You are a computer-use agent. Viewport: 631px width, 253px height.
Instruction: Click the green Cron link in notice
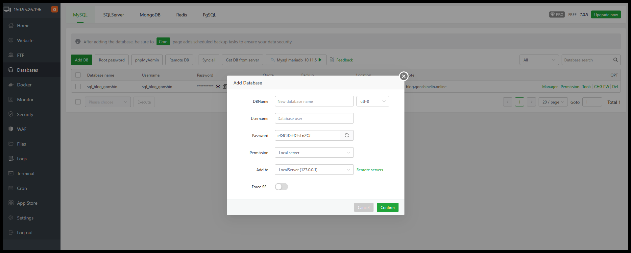coord(163,41)
